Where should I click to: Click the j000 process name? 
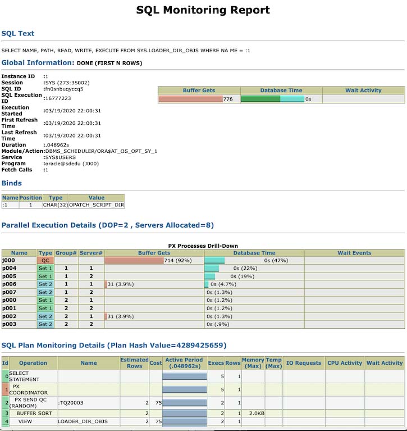coord(8,260)
